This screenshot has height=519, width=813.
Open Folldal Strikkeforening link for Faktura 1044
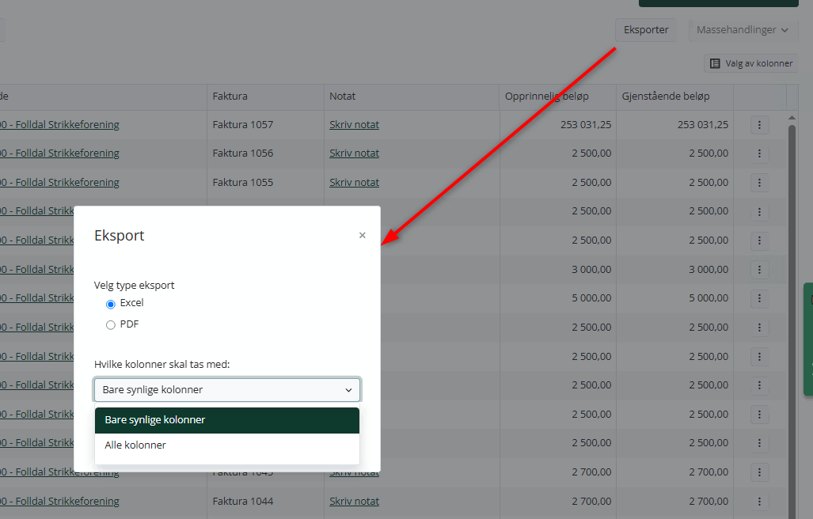59,502
